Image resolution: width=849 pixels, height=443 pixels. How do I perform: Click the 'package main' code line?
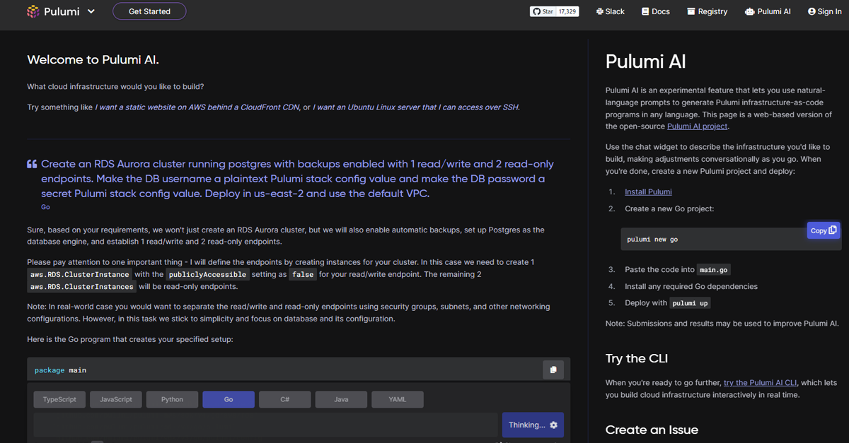(60, 370)
